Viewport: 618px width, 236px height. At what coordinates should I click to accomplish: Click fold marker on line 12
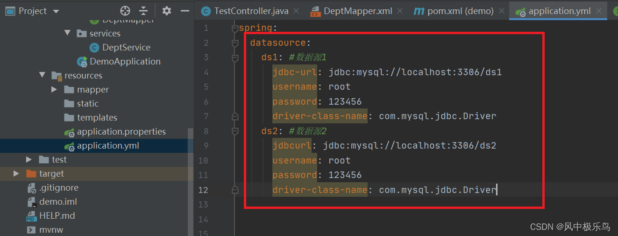pyautogui.click(x=235, y=190)
